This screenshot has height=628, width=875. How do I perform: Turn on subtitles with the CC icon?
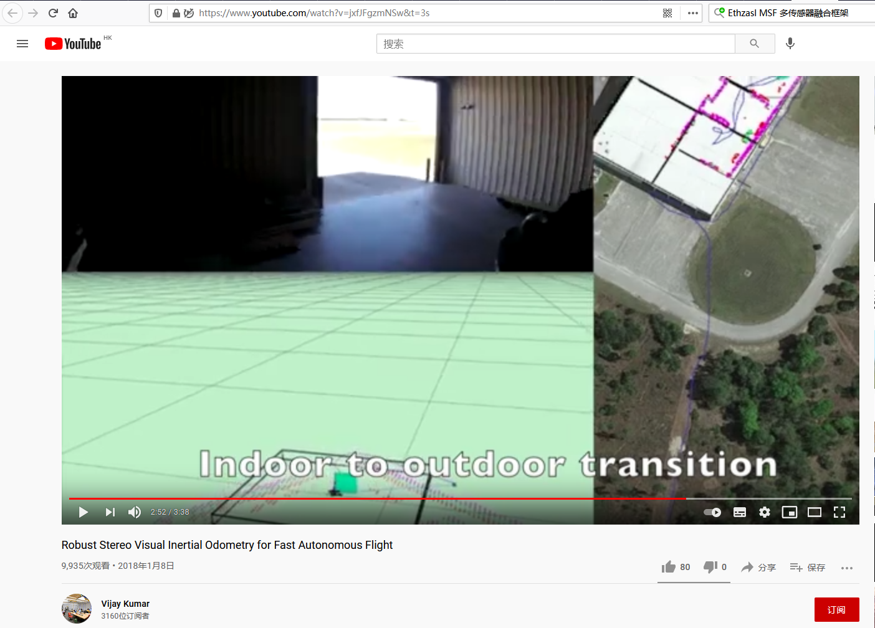pos(740,511)
